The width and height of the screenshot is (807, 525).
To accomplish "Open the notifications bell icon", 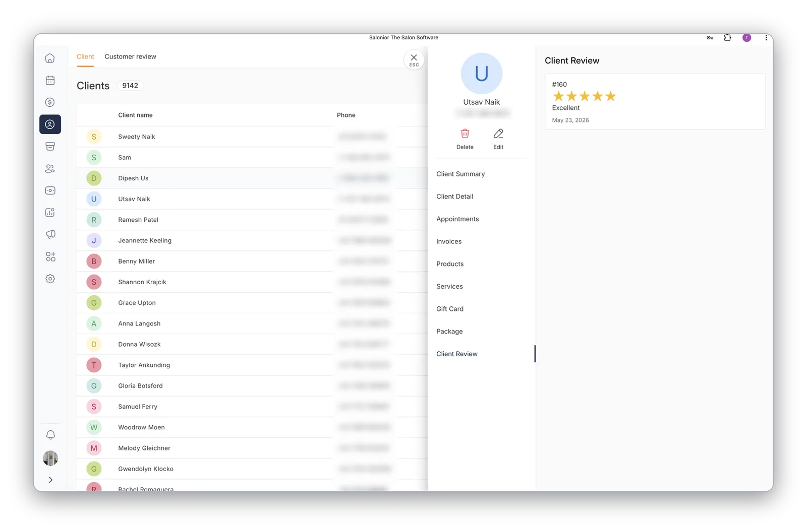I will tap(50, 435).
